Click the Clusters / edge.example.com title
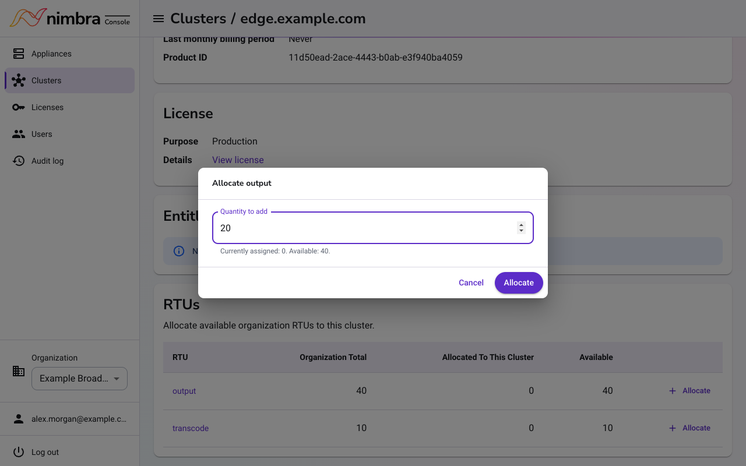Image resolution: width=746 pixels, height=466 pixels. 268,19
